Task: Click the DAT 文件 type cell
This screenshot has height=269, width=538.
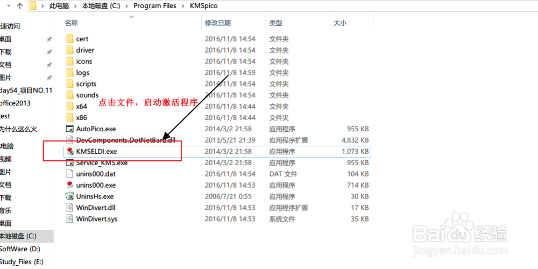Action: (284, 174)
